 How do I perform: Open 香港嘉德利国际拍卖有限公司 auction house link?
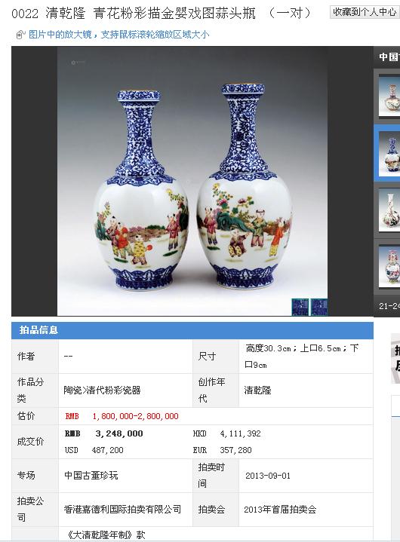[x=122, y=509]
